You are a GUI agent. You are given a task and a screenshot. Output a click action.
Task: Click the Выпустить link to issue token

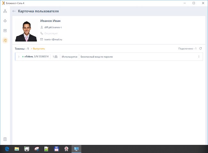pyautogui.click(x=38, y=49)
